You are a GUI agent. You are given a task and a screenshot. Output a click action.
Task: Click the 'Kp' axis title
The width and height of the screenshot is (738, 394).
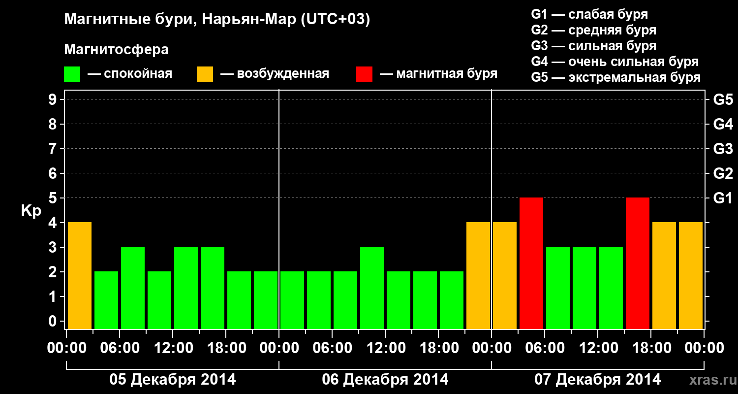pos(31,211)
